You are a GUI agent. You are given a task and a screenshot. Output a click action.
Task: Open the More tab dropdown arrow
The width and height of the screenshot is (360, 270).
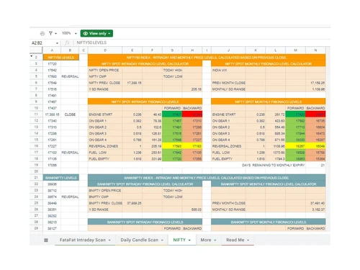pos(215,240)
